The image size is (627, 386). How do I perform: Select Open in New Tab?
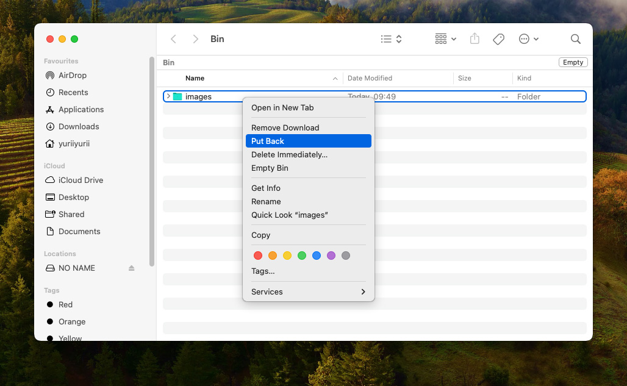click(x=282, y=107)
